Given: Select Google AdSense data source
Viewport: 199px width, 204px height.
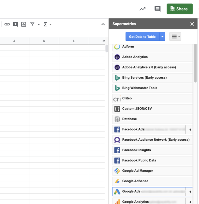Looking at the screenshot, I should click(x=152, y=181).
